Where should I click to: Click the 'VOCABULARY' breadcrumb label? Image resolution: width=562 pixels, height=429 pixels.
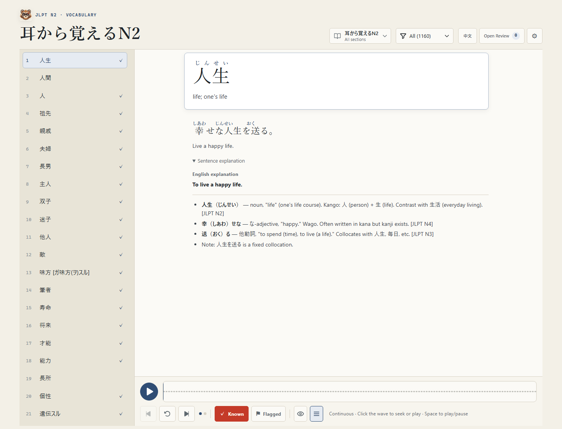point(81,15)
